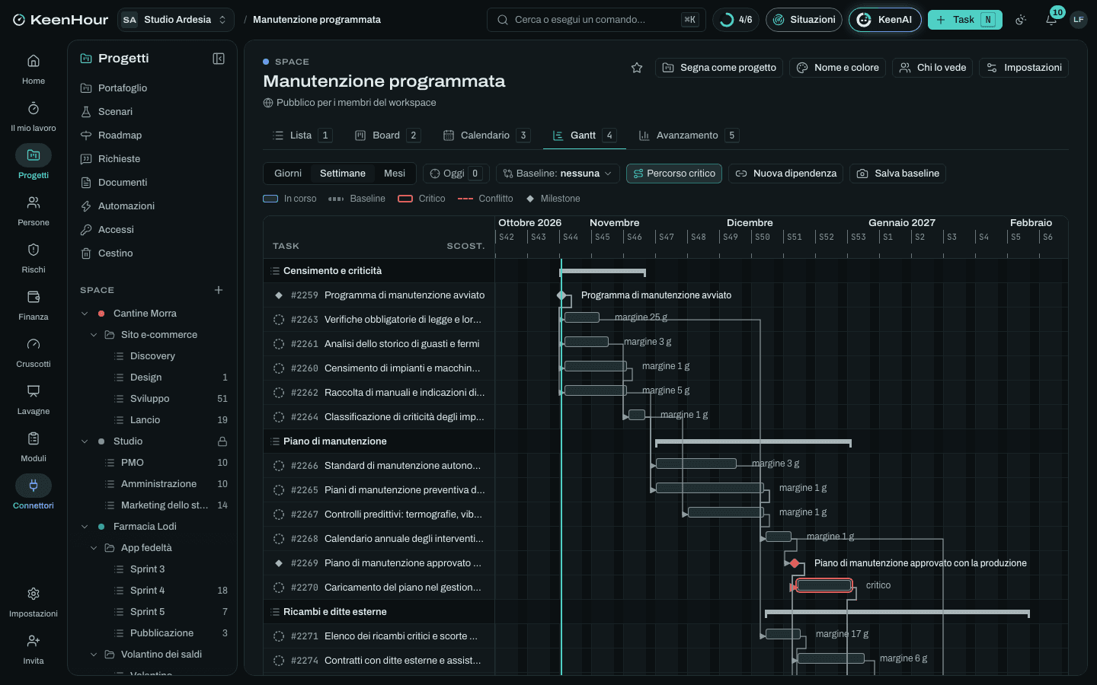
Task: Open the Persone sidebar section
Action: (34, 210)
